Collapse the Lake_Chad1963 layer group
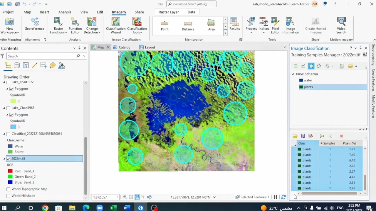376x211 pixels. 4,108
